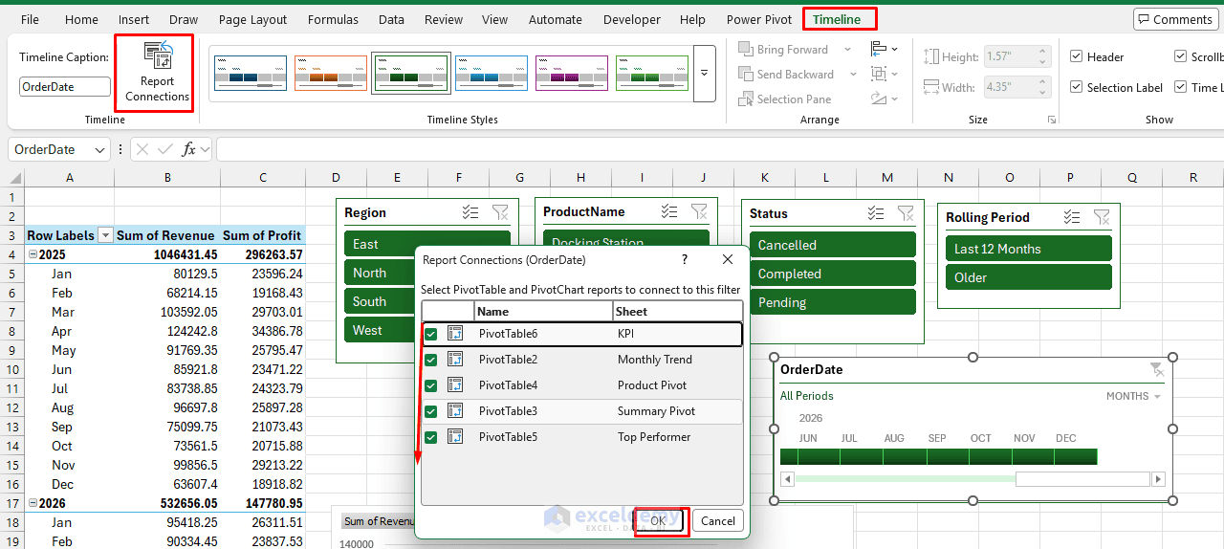Select East in Region slicer

[426, 244]
